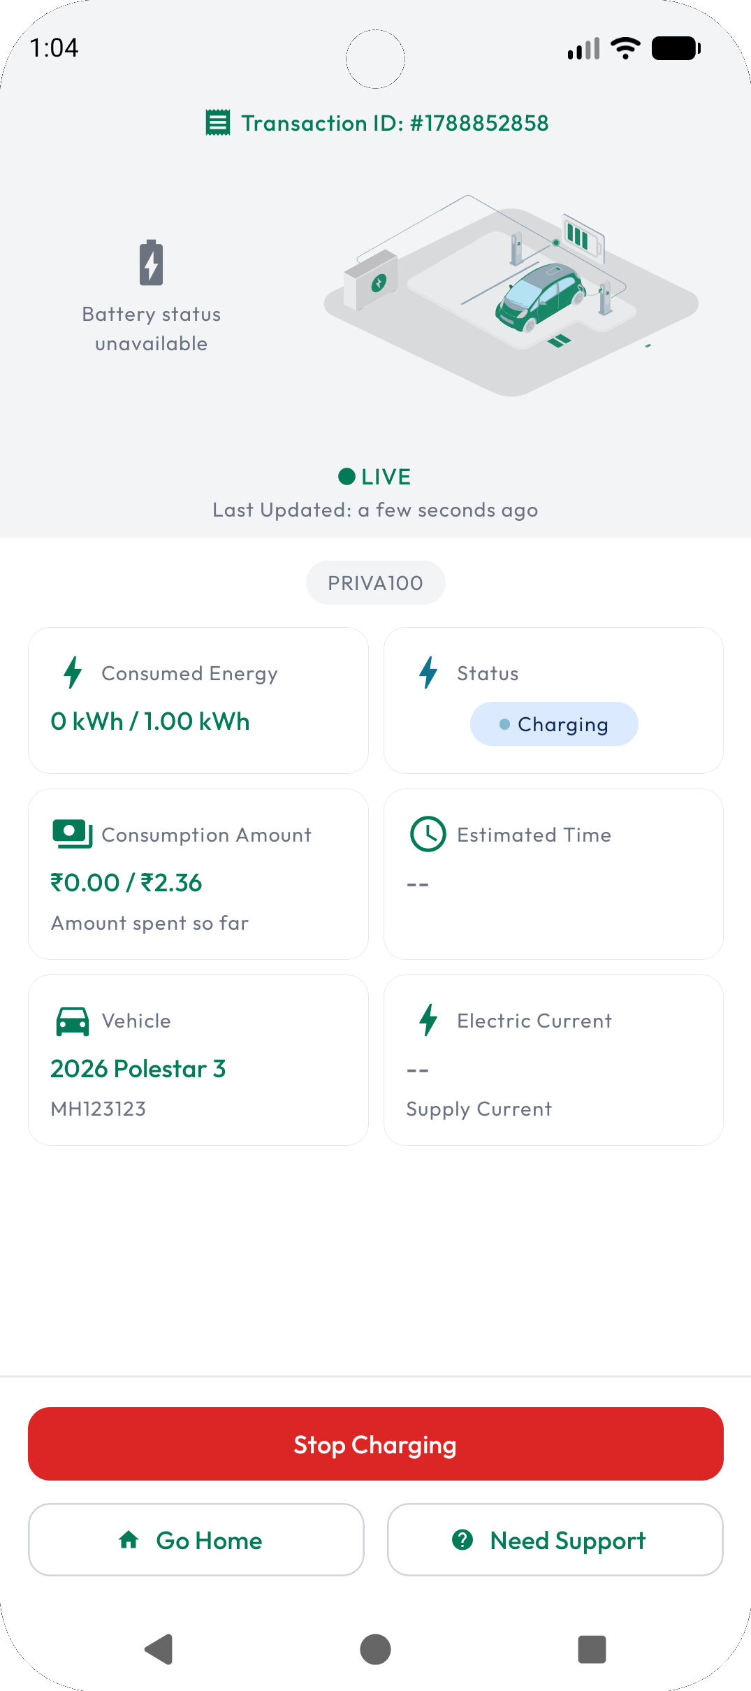Image resolution: width=751 pixels, height=1691 pixels.
Task: Tap the LIVE label
Action: pyautogui.click(x=386, y=477)
